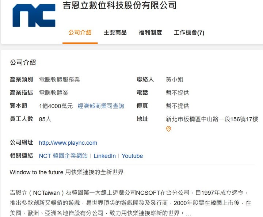This screenshot has height=217, width=263.
Task: Click the NC company logo
Action: [34, 15]
